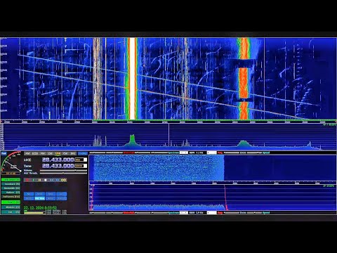Click the lock icon next to LO
Image resolution: width=337 pixels, height=253 pixels.
pos(29,160)
